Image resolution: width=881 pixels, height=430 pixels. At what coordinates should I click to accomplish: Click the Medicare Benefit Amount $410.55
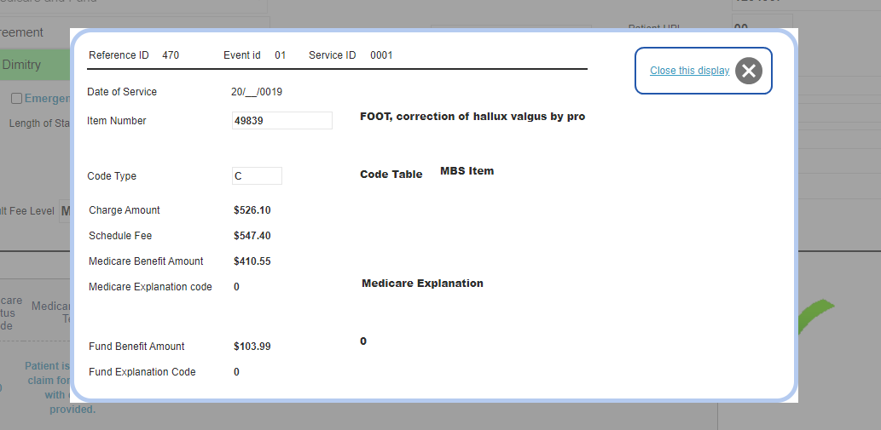point(252,261)
